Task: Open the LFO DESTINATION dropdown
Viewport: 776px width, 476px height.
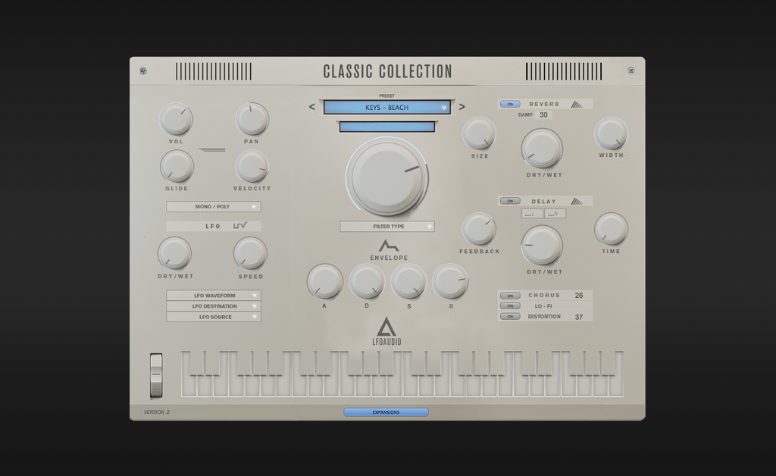Action: point(213,306)
